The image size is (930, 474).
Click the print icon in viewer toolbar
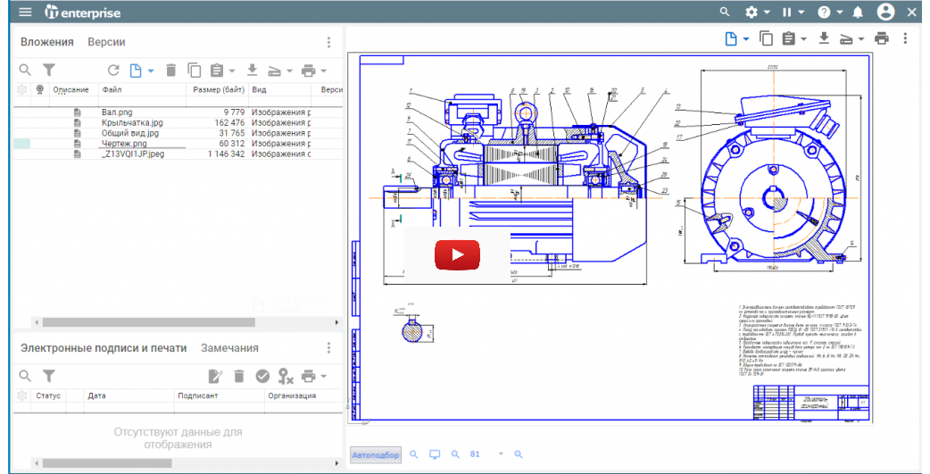[x=882, y=38]
